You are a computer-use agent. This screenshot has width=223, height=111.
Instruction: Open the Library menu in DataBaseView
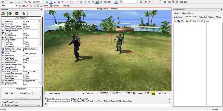point(177,13)
